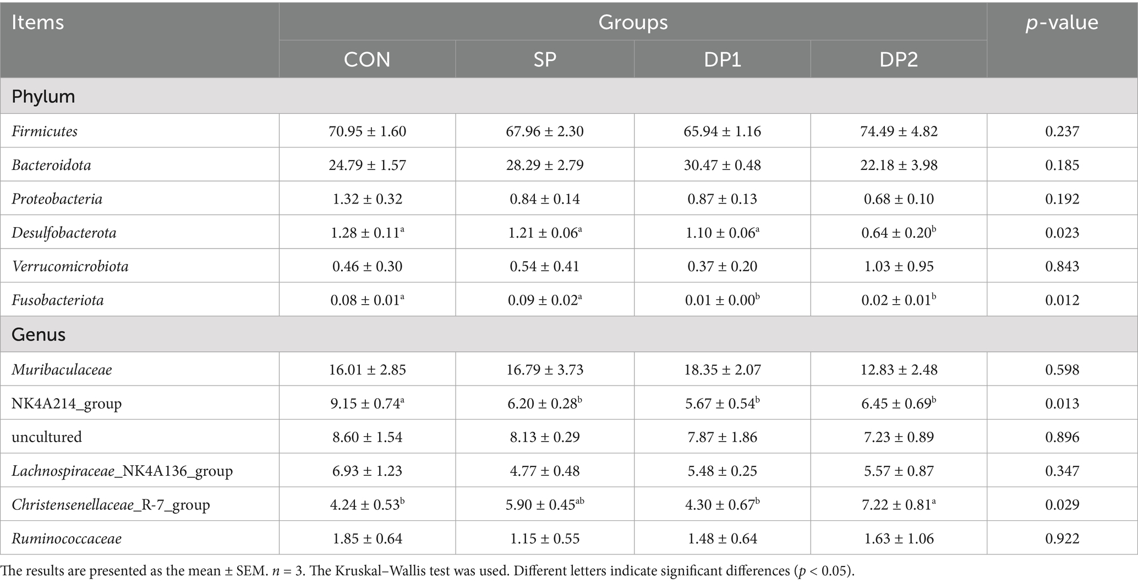1138x583 pixels.
Task: Click the Phylum section row
Action: (43, 96)
